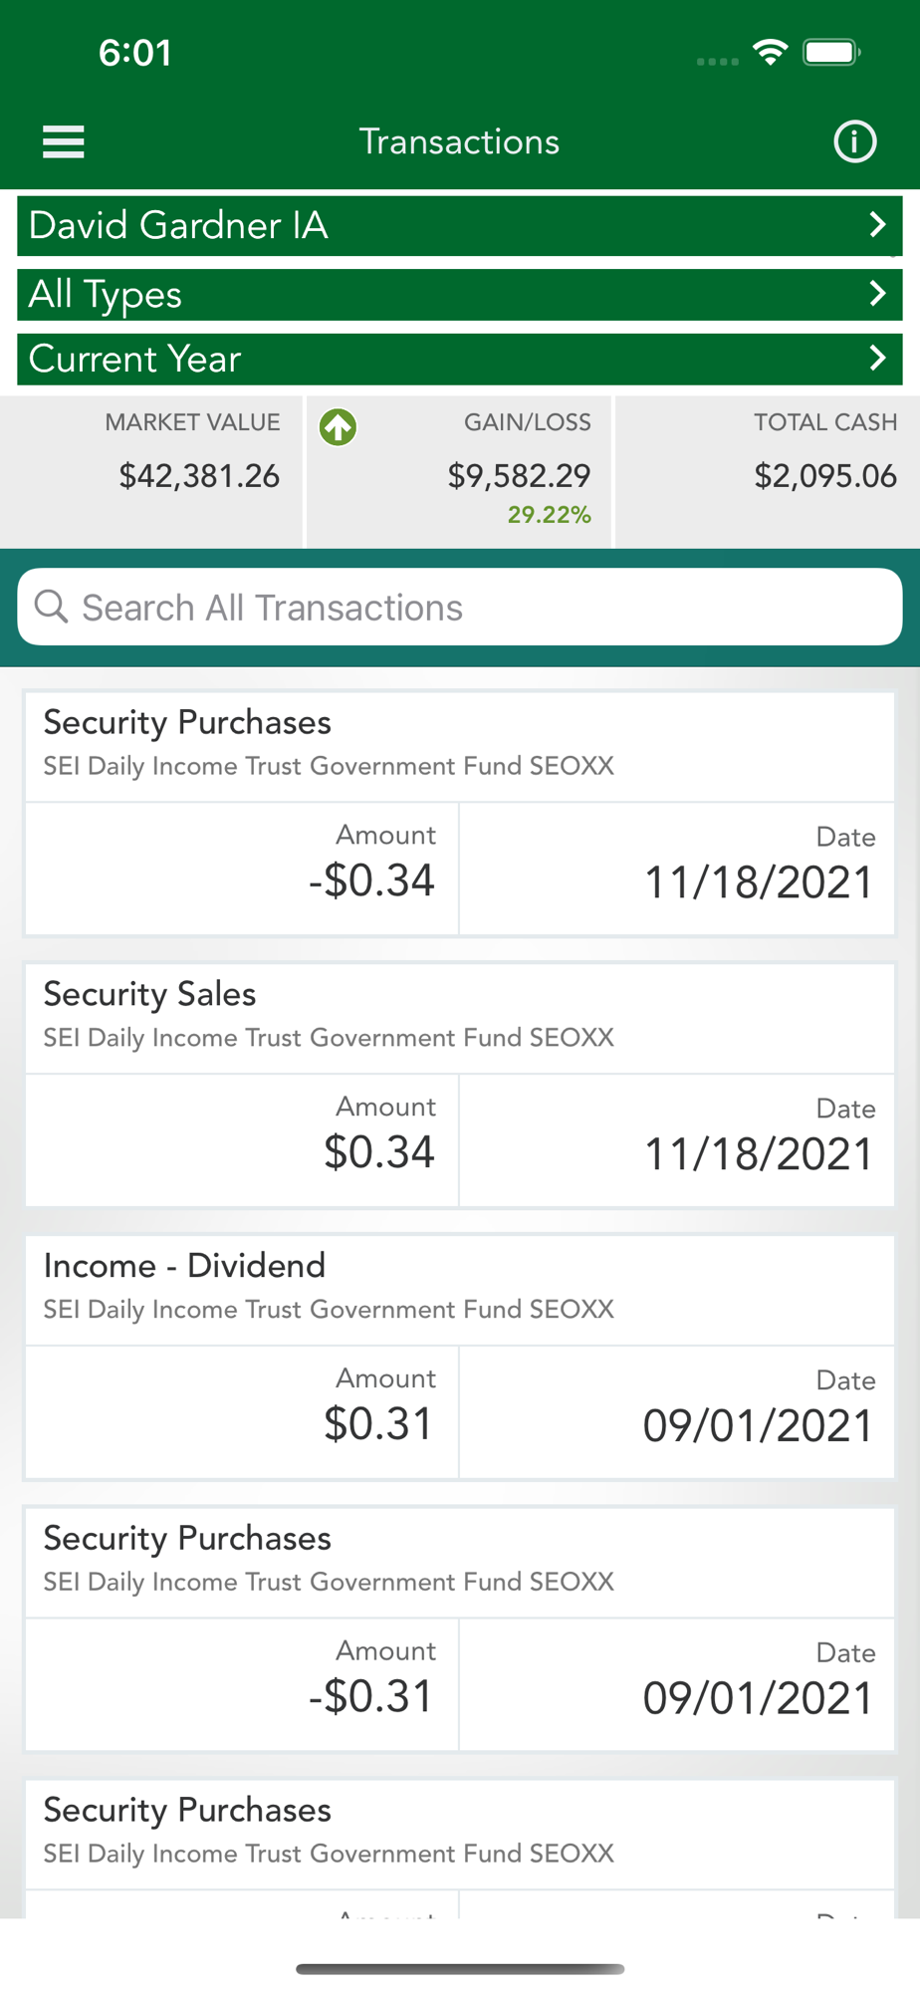Select the Market Value summary tile

point(151,471)
